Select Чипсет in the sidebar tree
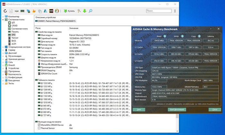Screen dimensions: 225x135 tap(15, 38)
